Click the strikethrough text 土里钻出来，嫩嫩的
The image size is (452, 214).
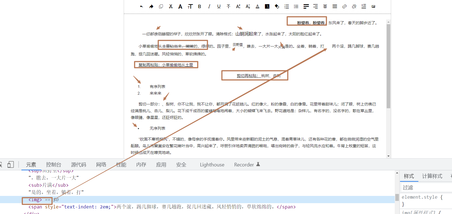pos(180,46)
